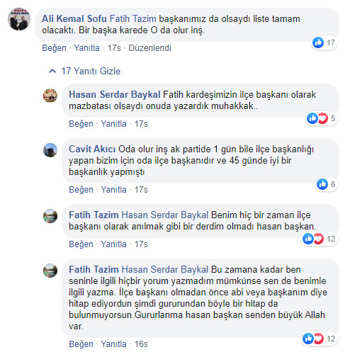The height and width of the screenshot is (357, 350).
Task: Click the 16s timestamp on last reply
Action: 141,344
